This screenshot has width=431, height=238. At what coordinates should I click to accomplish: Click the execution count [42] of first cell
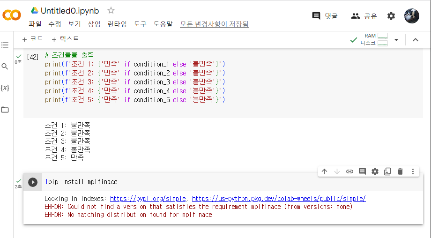pos(33,57)
